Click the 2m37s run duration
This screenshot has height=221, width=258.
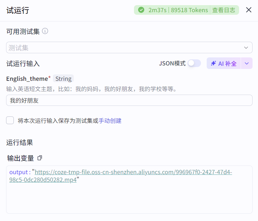tap(157, 10)
